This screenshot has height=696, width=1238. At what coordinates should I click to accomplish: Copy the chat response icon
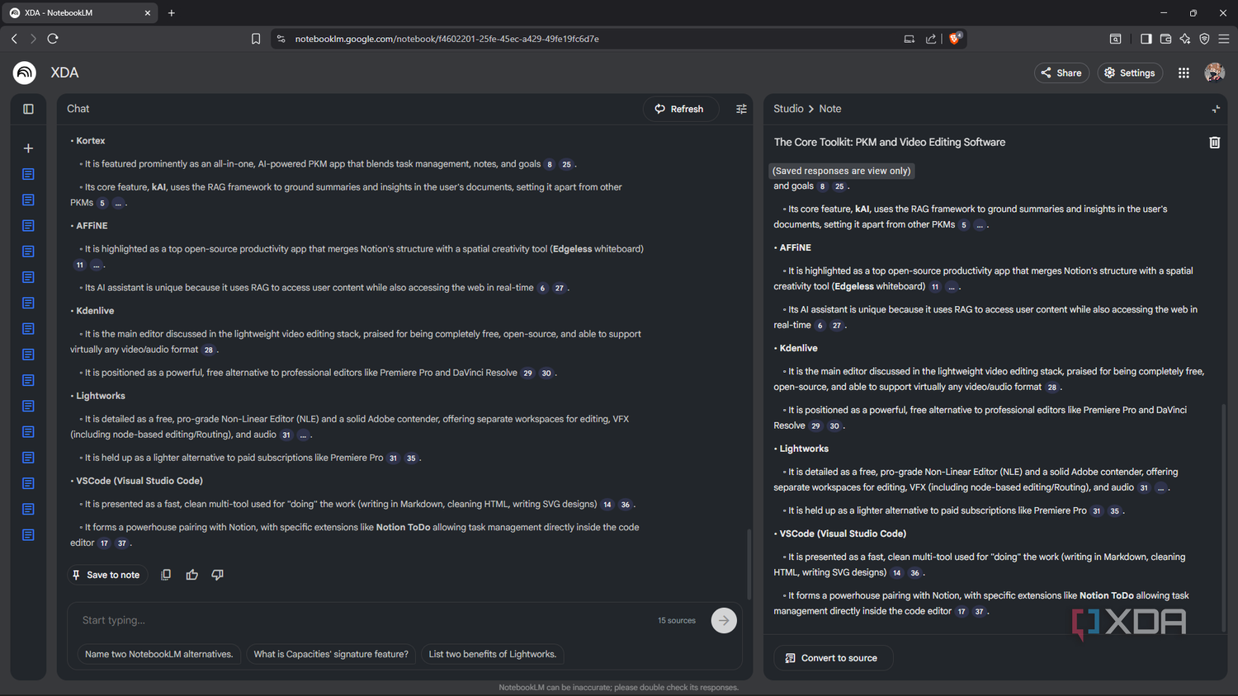click(166, 575)
